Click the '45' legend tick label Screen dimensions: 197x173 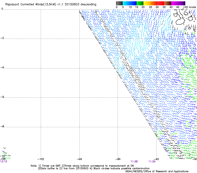178,7
